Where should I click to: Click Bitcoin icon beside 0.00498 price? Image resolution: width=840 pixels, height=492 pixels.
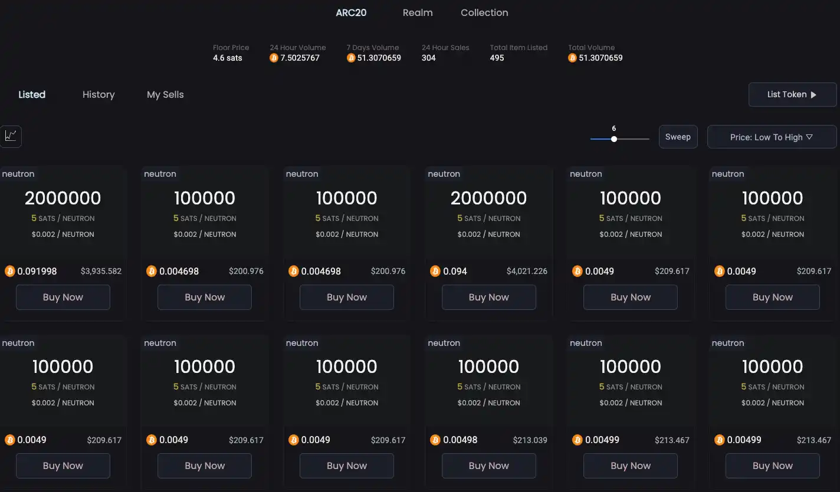coord(435,440)
